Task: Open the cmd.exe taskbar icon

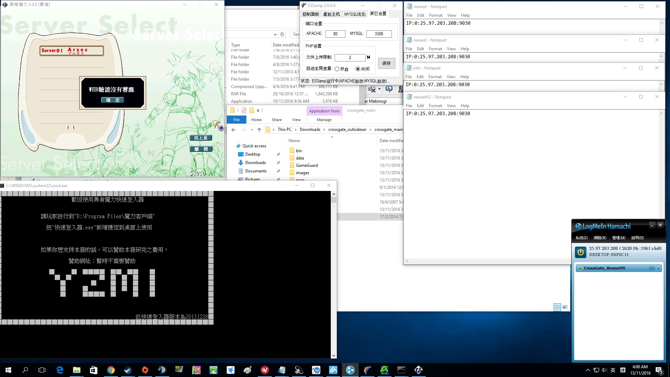Action: [x=401, y=370]
